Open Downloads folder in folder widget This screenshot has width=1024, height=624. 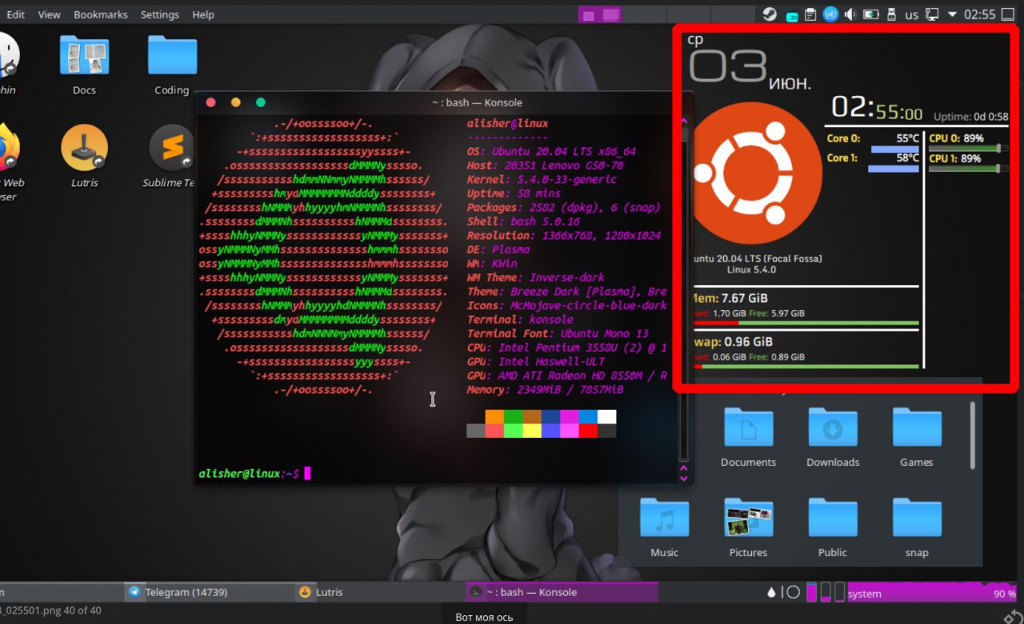click(833, 436)
